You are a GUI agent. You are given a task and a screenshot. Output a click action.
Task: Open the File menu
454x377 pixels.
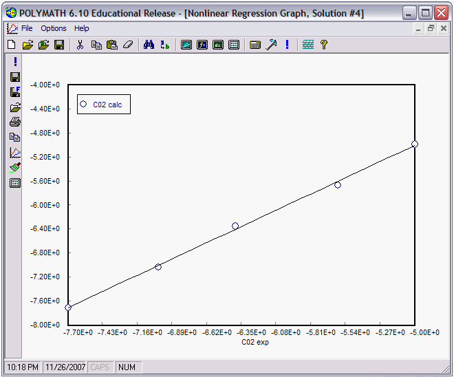click(27, 28)
